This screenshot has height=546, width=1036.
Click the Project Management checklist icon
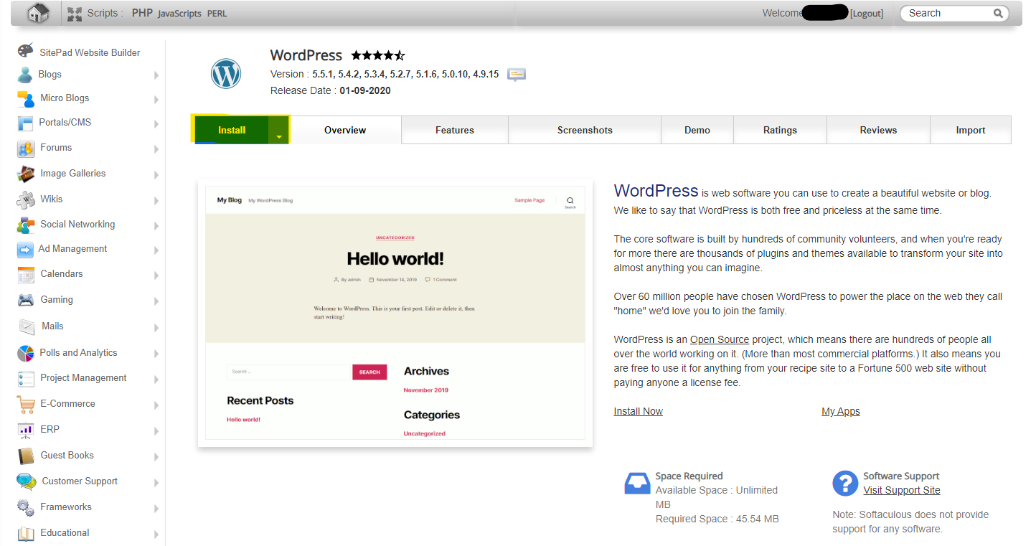tap(26, 378)
